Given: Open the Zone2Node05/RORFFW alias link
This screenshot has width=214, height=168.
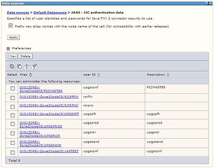Looking at the screenshot, I should pyautogui.click(x=49, y=97).
